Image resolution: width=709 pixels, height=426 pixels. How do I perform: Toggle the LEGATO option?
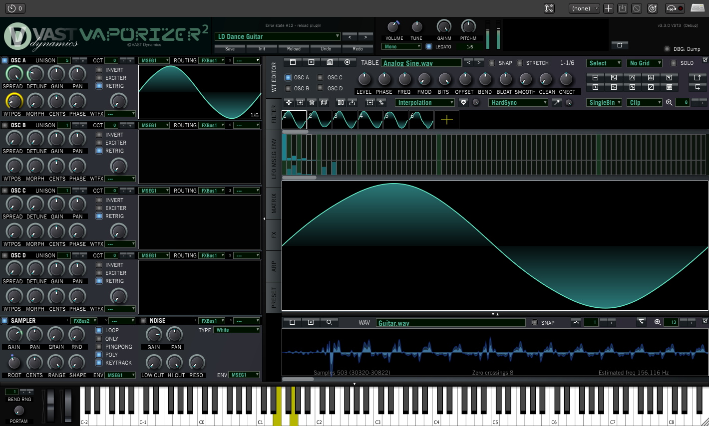click(429, 46)
